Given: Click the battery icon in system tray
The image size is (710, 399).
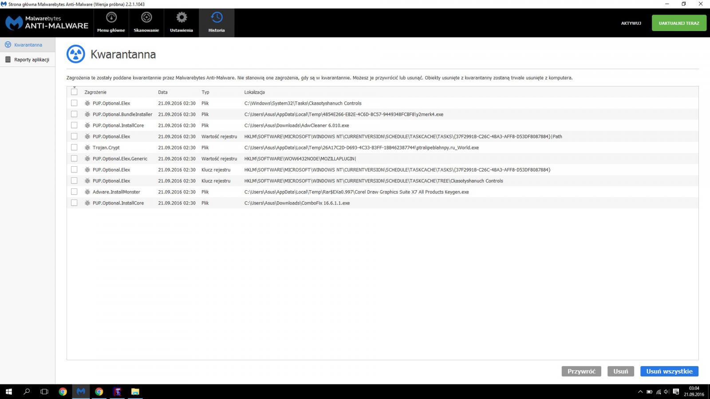Looking at the screenshot, I should (x=649, y=392).
